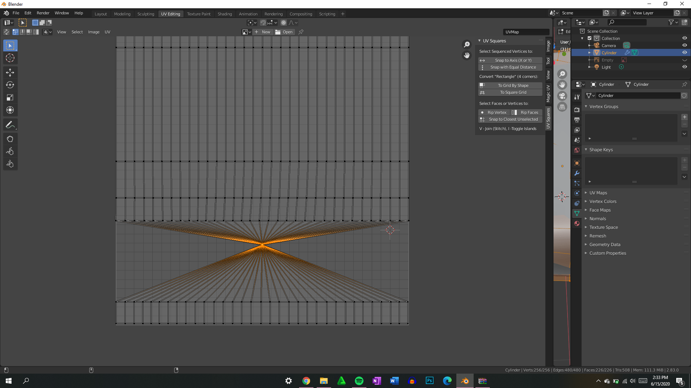Open the system volume control
Viewport: 691px width, 388px height.
point(633,381)
